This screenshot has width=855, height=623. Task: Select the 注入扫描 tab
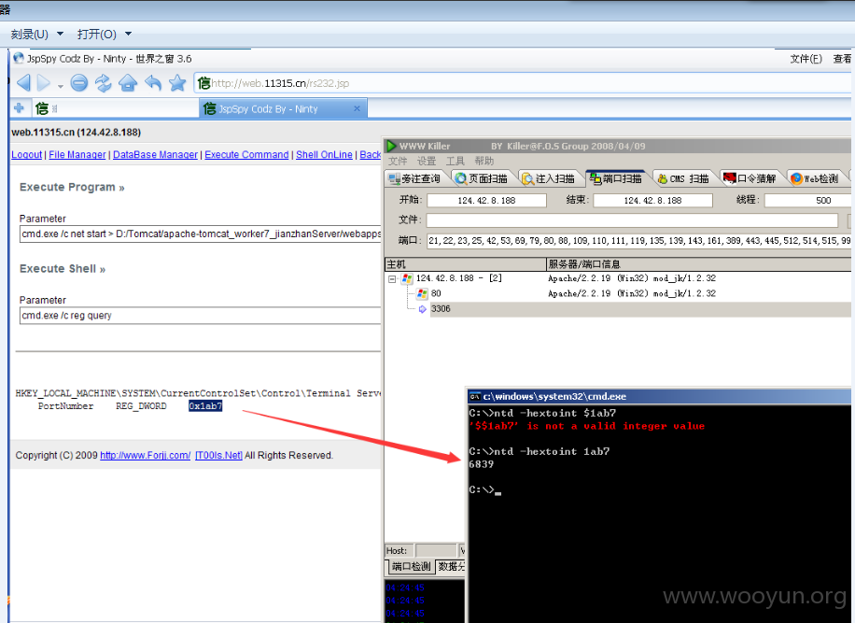(549, 178)
